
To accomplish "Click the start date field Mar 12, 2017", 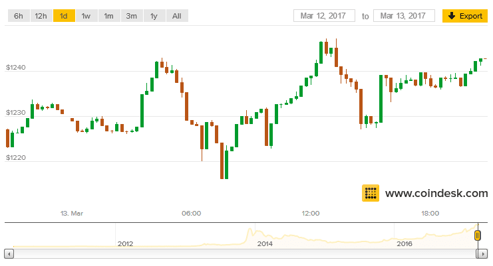I will coord(323,15).
